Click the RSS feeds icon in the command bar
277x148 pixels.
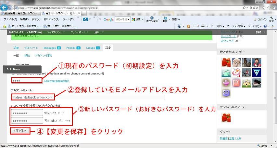pyautogui.click(x=188, y=26)
